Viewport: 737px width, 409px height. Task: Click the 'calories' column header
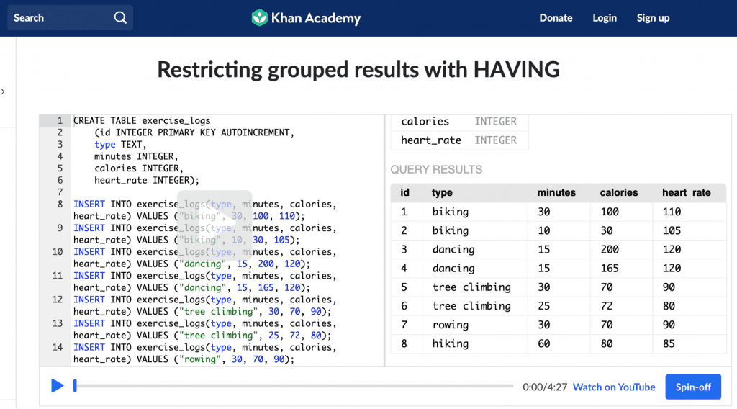618,193
